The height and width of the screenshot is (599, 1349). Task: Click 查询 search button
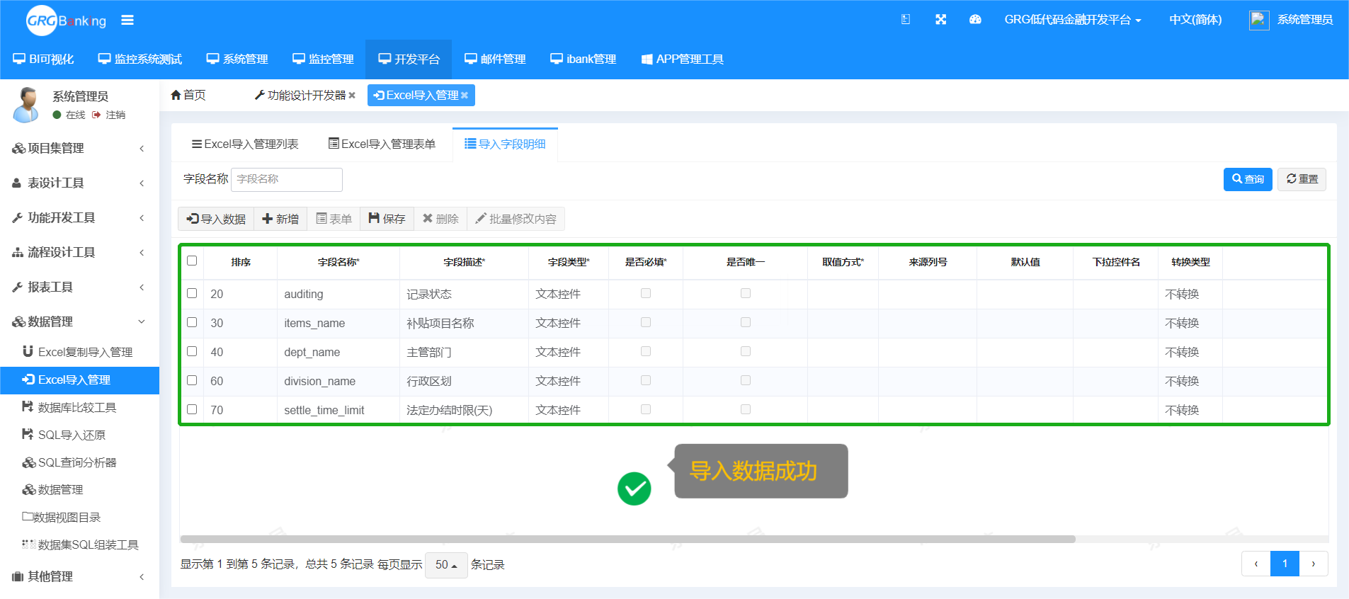click(1248, 179)
